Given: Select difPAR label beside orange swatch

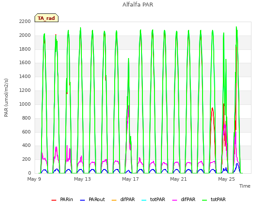Looking at the screenshot, I should tap(127, 199).
